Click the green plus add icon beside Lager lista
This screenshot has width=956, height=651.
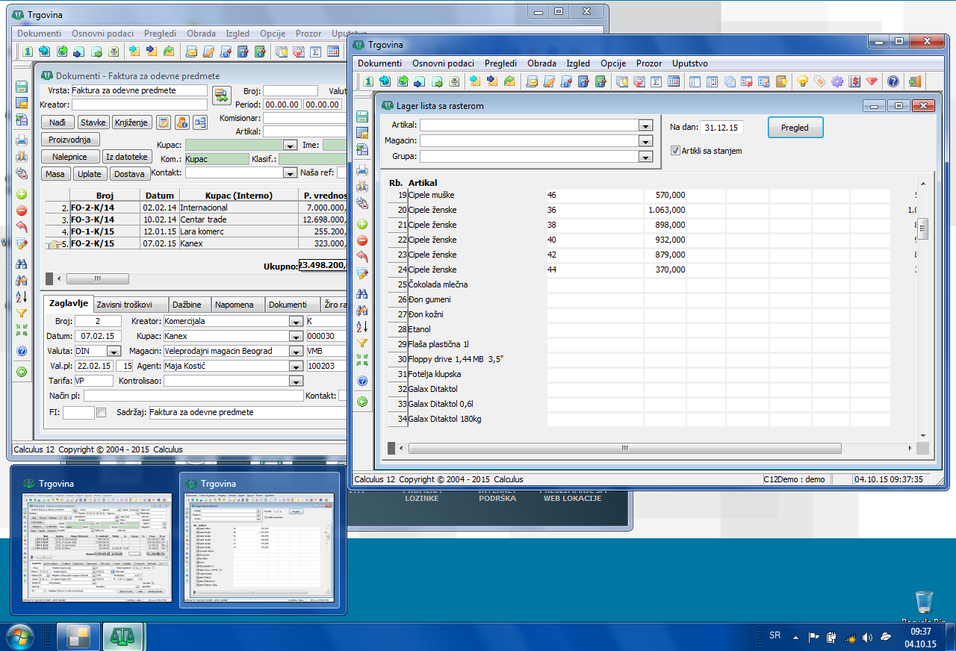(362, 225)
